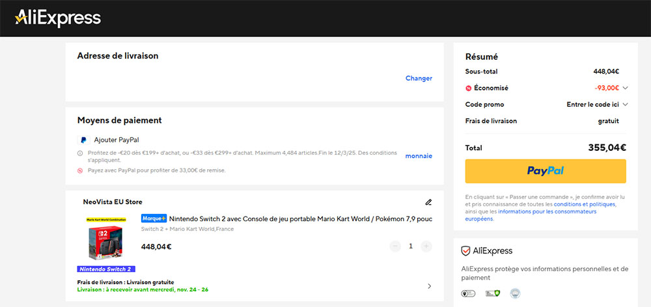This screenshot has width=651, height=307.
Task: Click the round certification badge at bottom
Action: coord(516,293)
